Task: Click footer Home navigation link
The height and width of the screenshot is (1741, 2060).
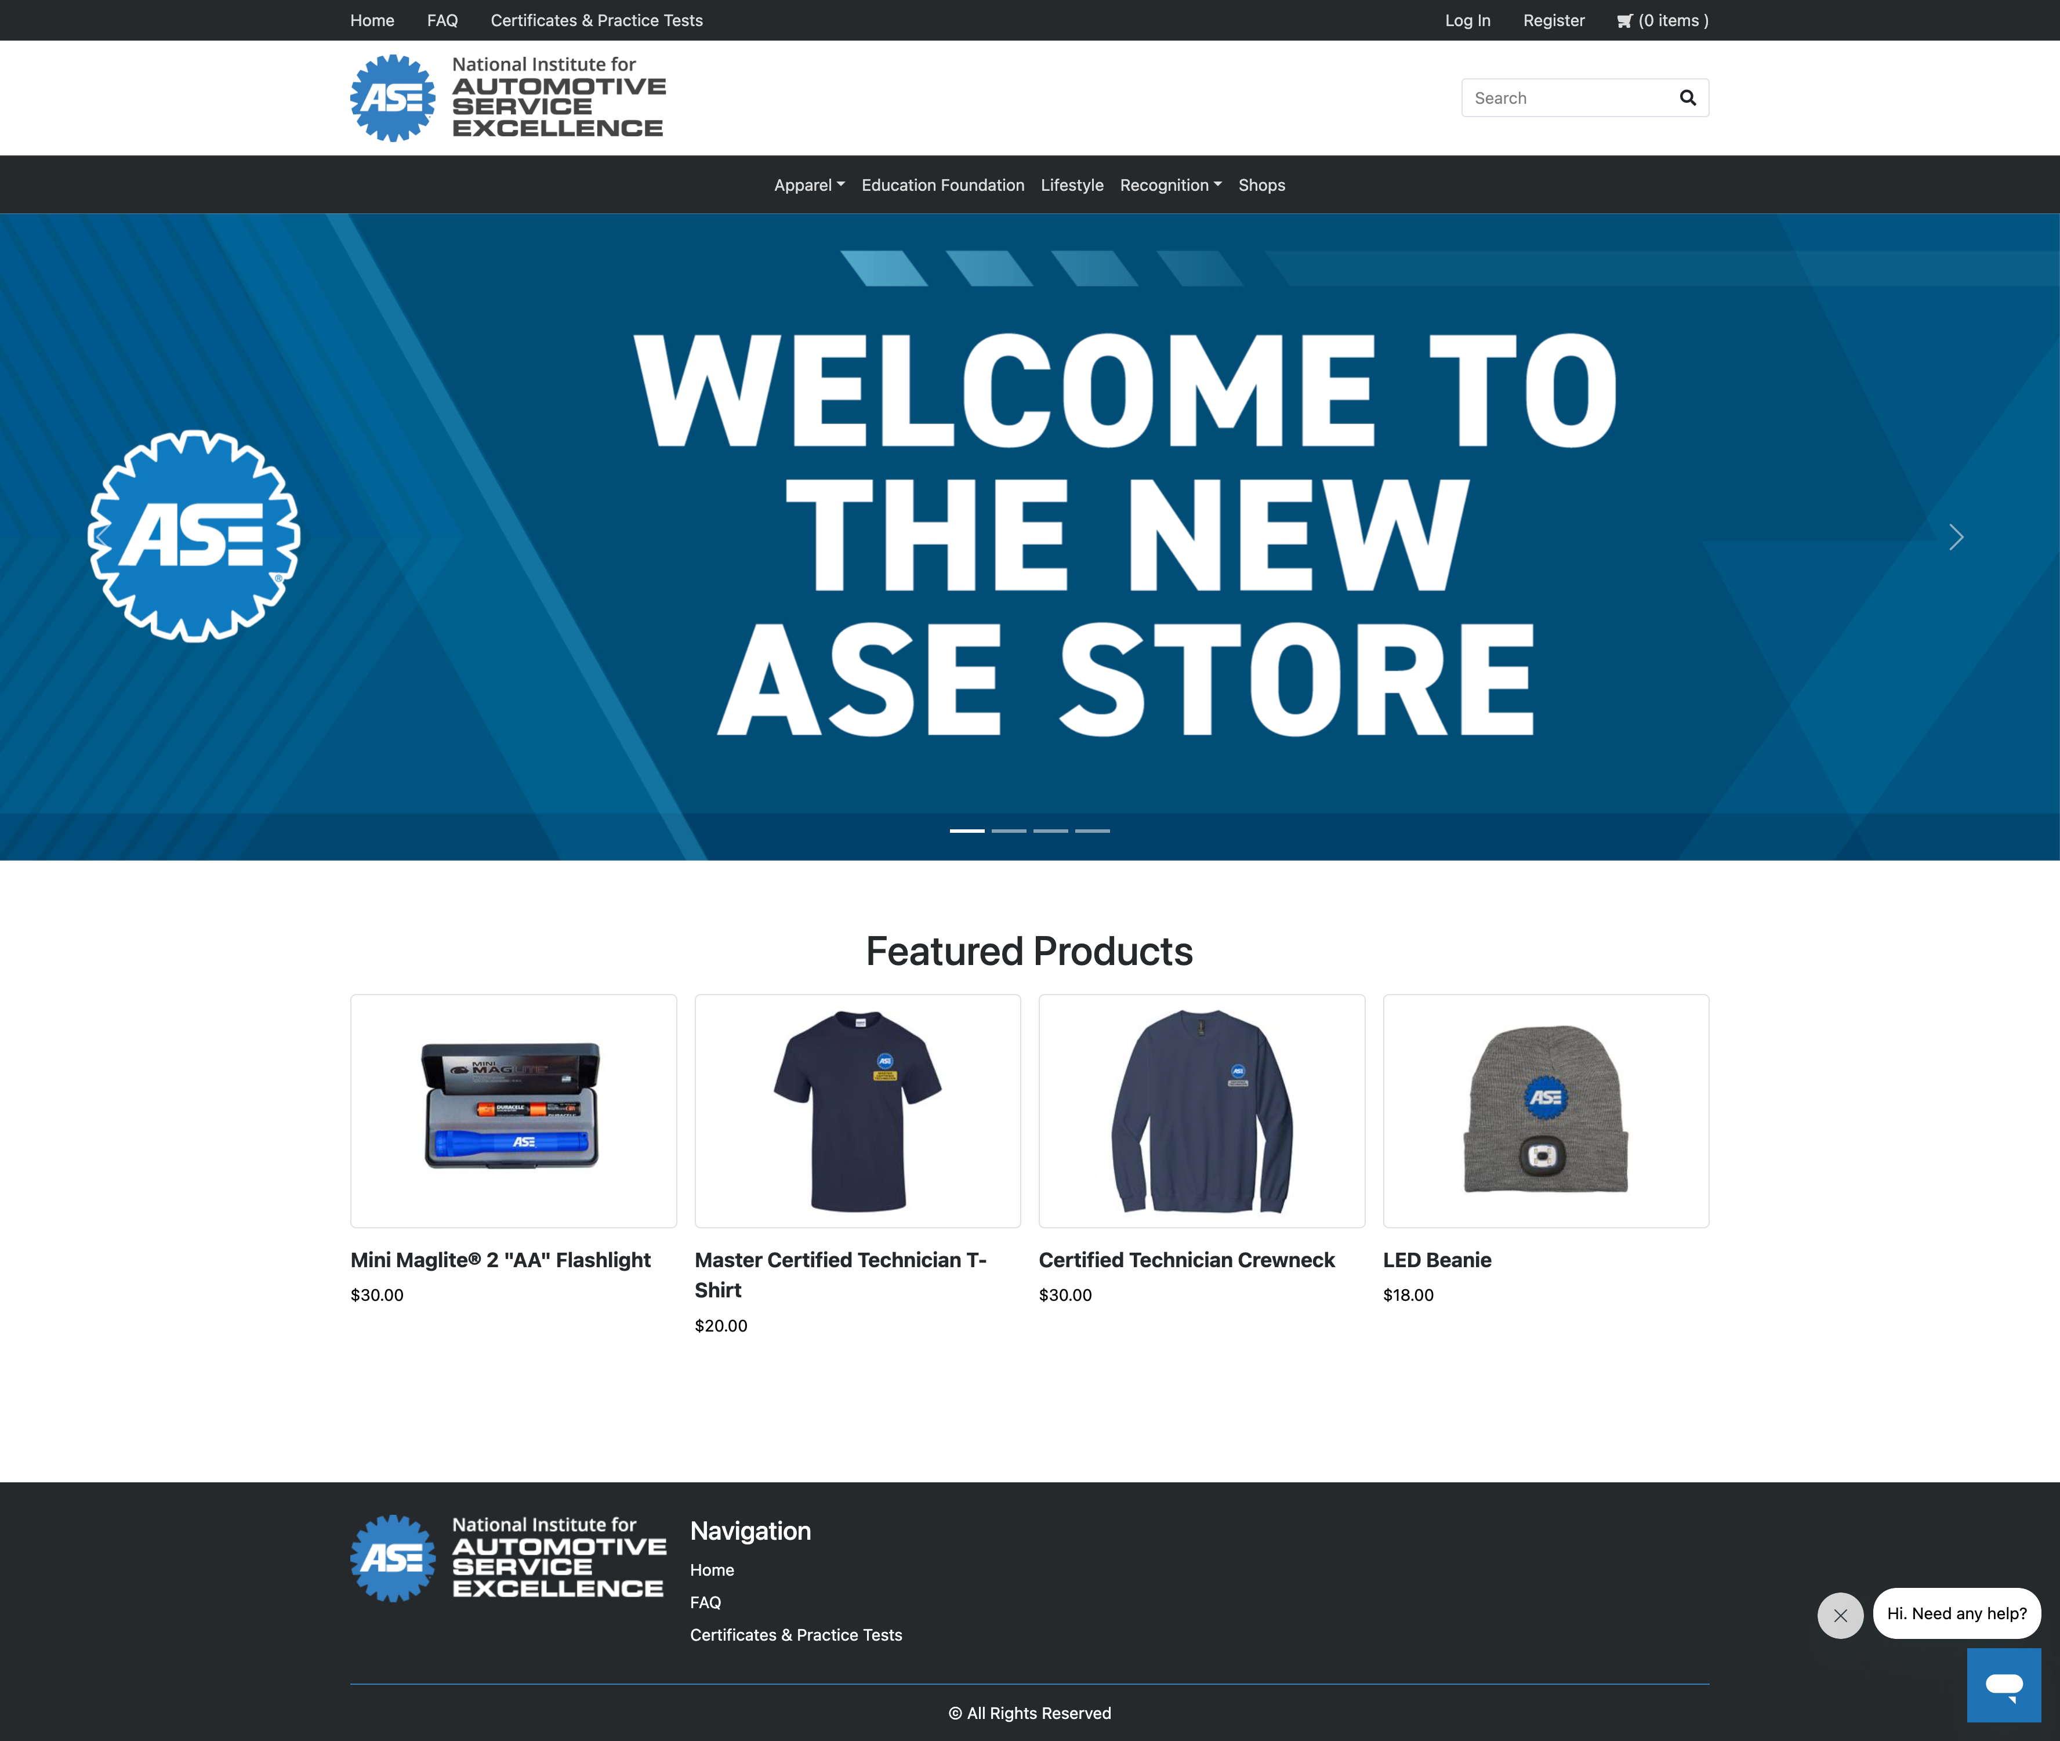Action: pos(712,1569)
